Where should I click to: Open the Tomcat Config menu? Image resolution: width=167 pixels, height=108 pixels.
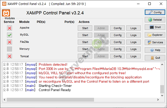click(x=117, y=56)
